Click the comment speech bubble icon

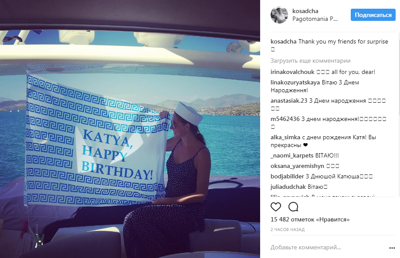[x=293, y=207]
